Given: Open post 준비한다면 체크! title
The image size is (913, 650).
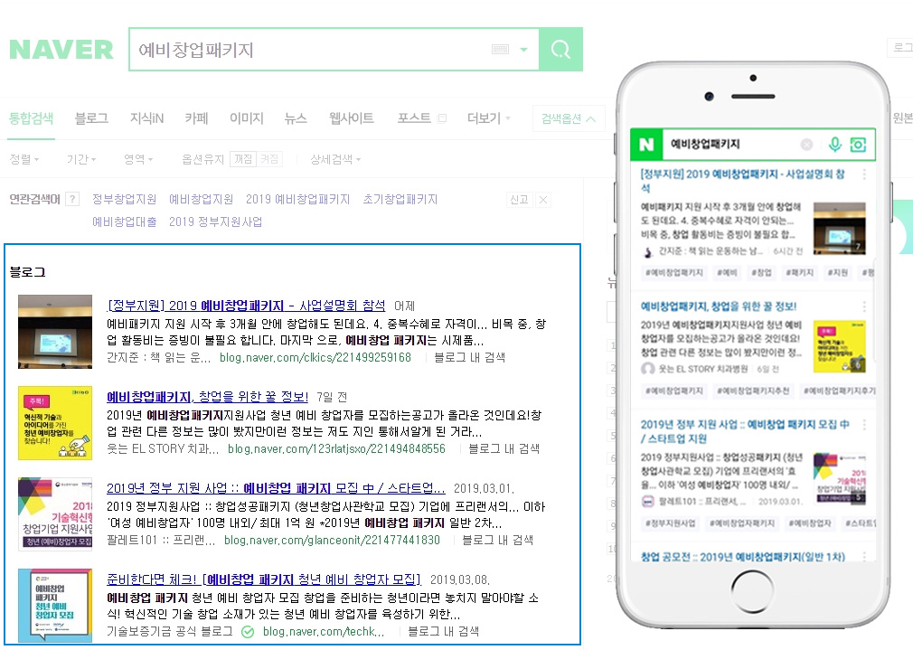Looking at the screenshot, I should tap(264, 579).
